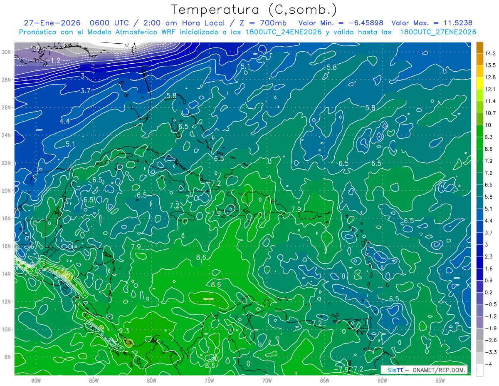
Task: Click the "Valor Max. = 11.5238" readout
Action: click(432, 23)
